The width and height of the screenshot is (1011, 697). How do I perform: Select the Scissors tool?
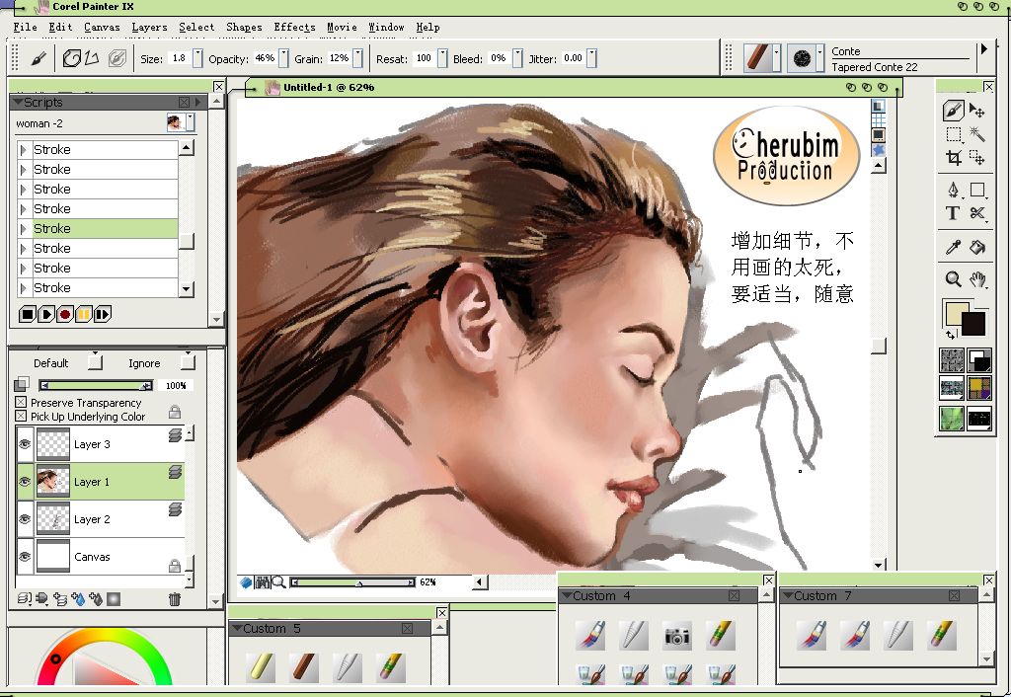pyautogui.click(x=977, y=213)
